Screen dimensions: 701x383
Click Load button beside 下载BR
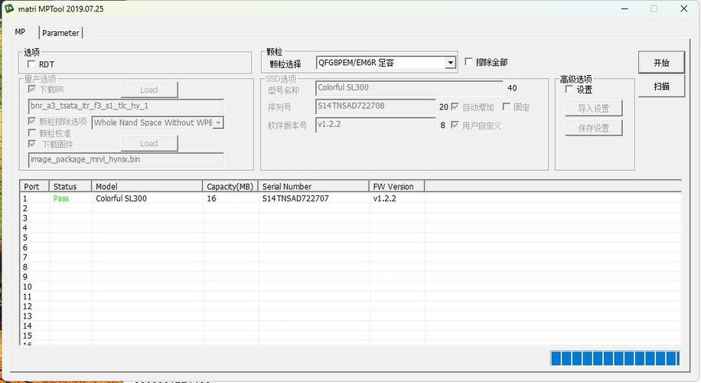click(x=149, y=90)
